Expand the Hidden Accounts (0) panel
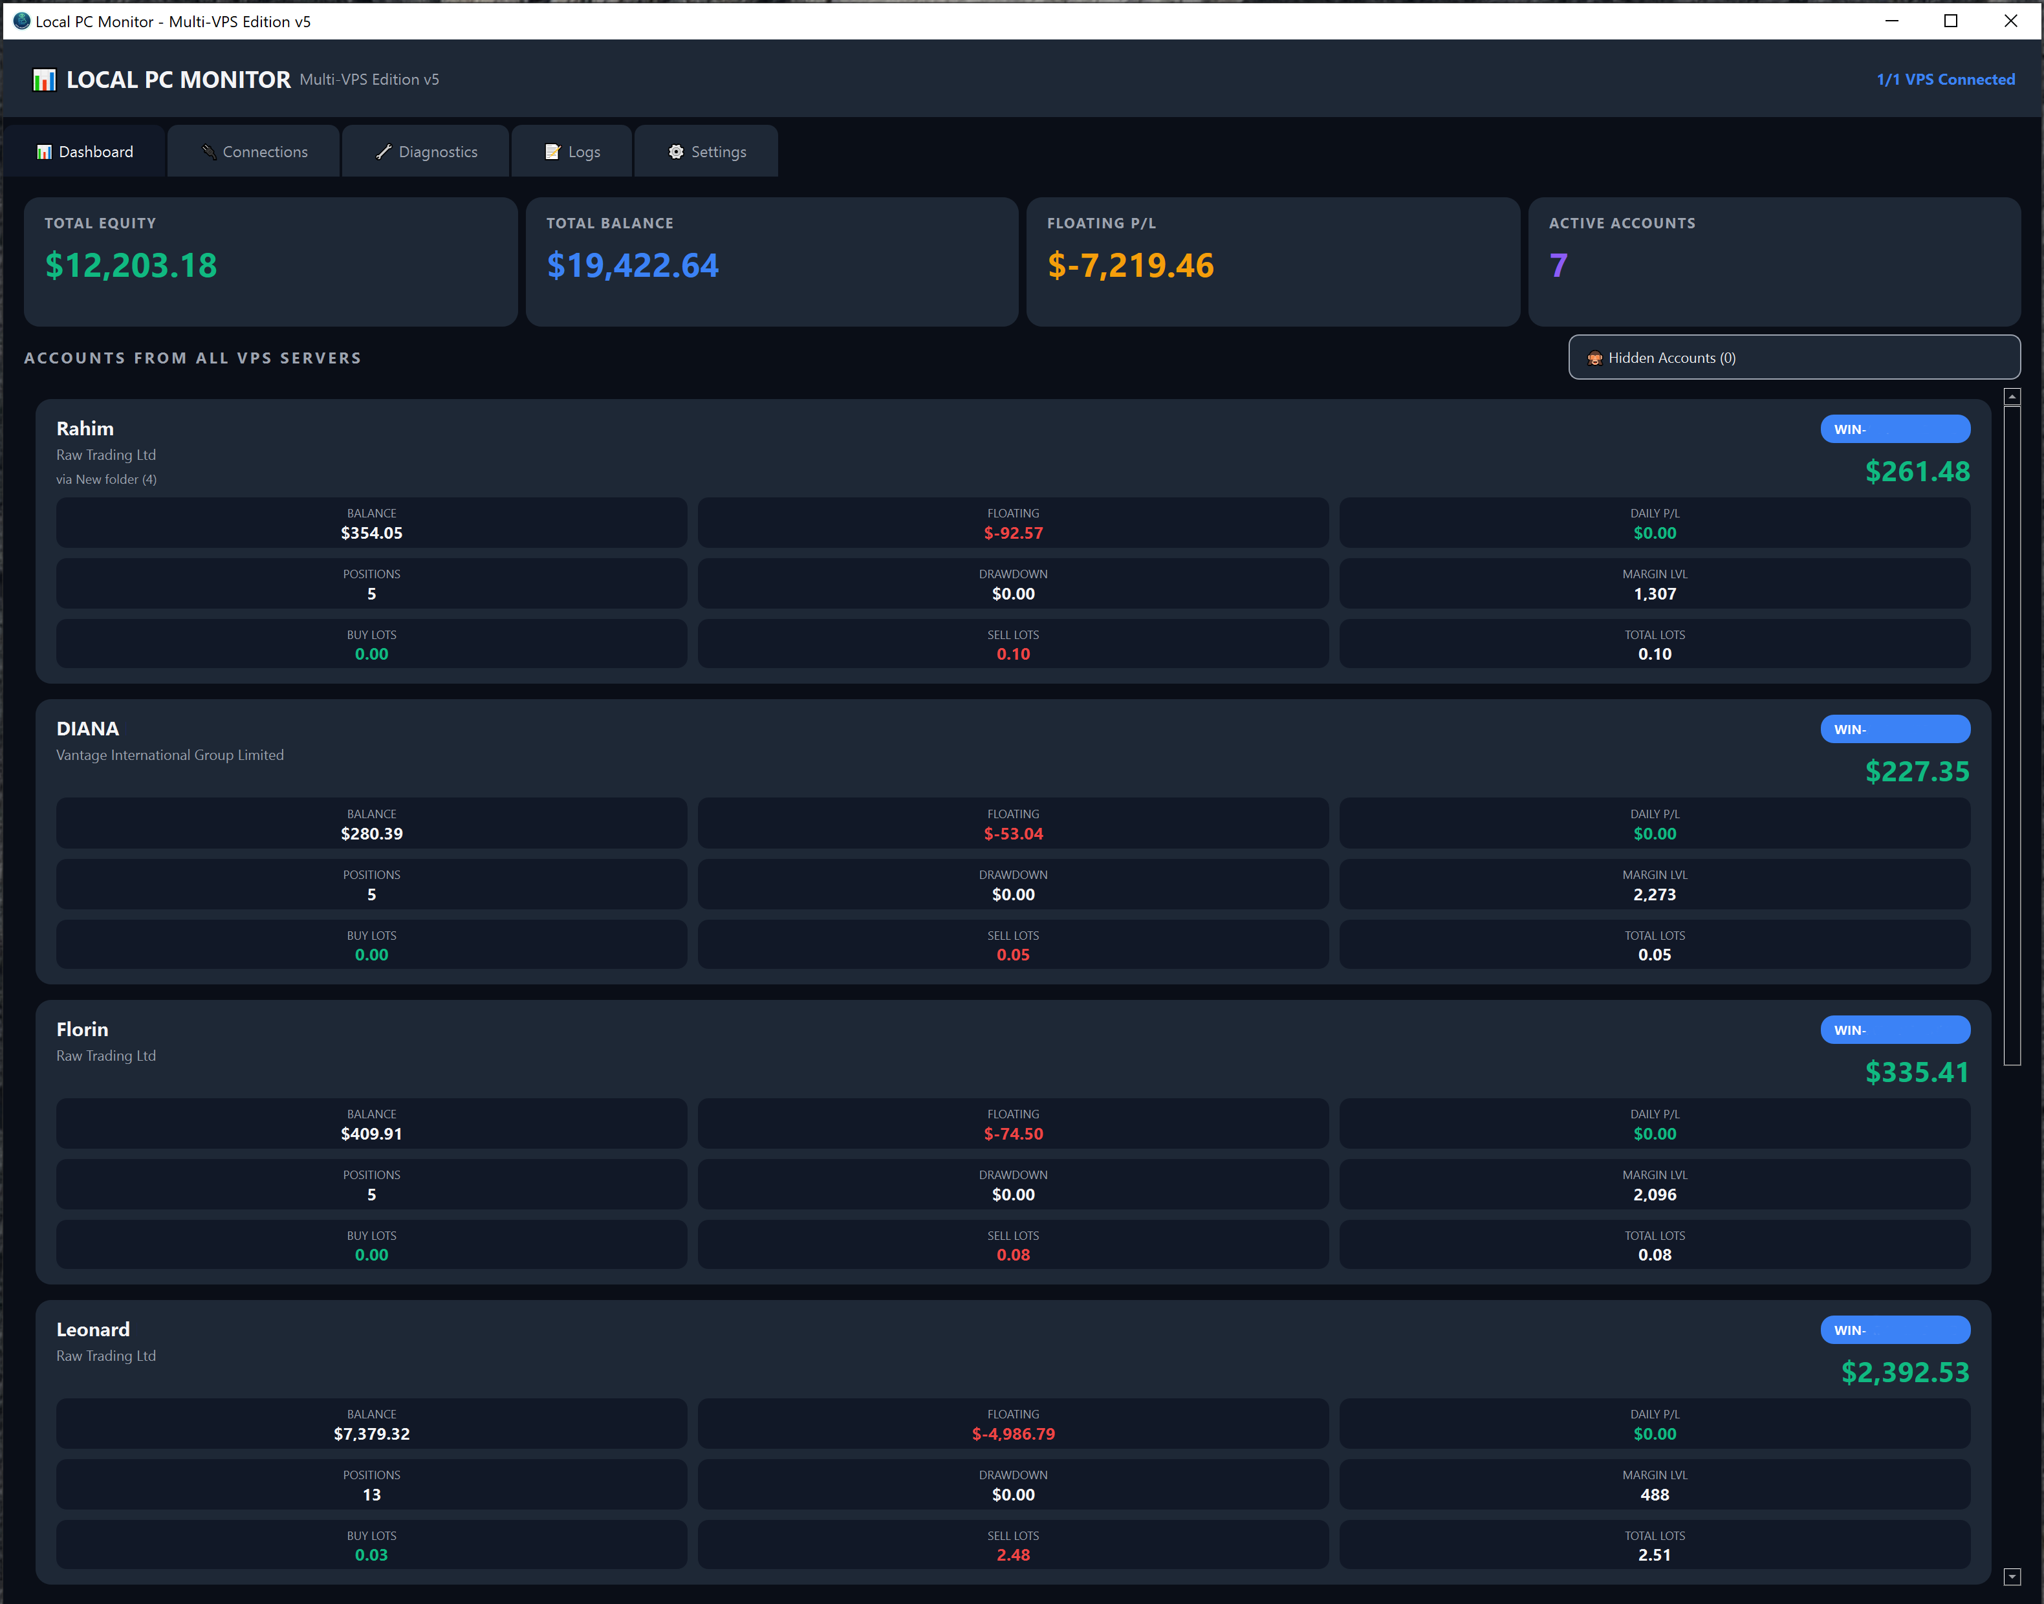2044x1604 pixels. coord(1793,358)
